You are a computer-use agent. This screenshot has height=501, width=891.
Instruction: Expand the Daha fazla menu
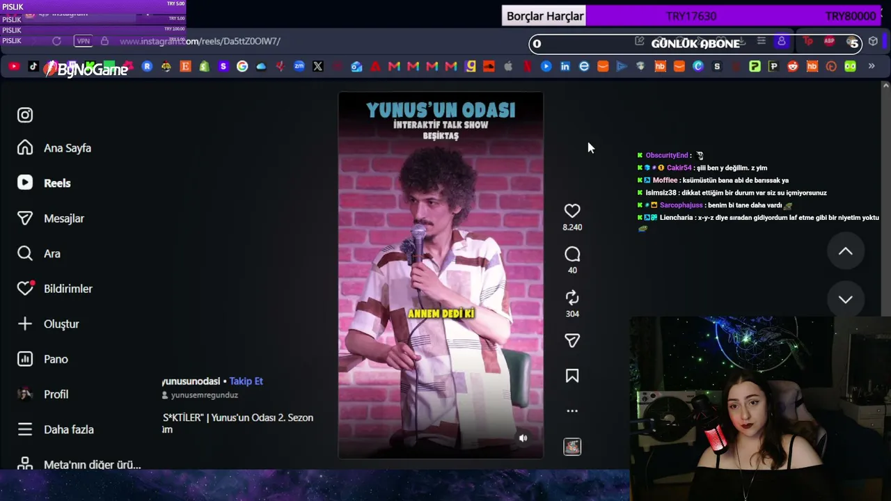pos(56,429)
